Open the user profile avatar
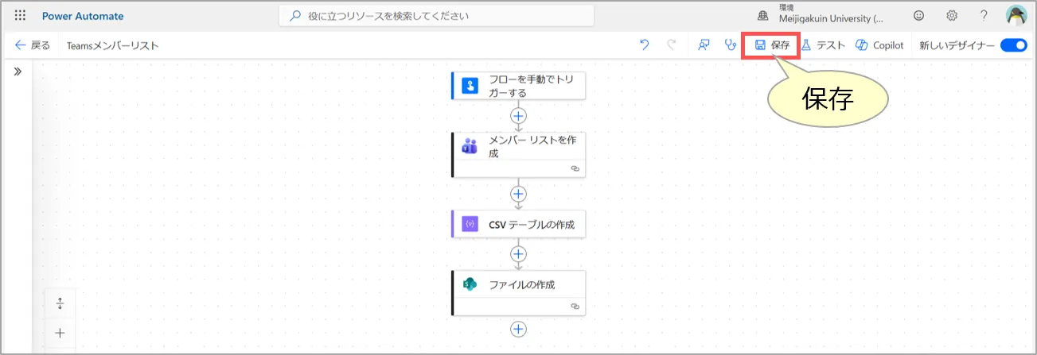Image resolution: width=1037 pixels, height=355 pixels. tap(1016, 16)
